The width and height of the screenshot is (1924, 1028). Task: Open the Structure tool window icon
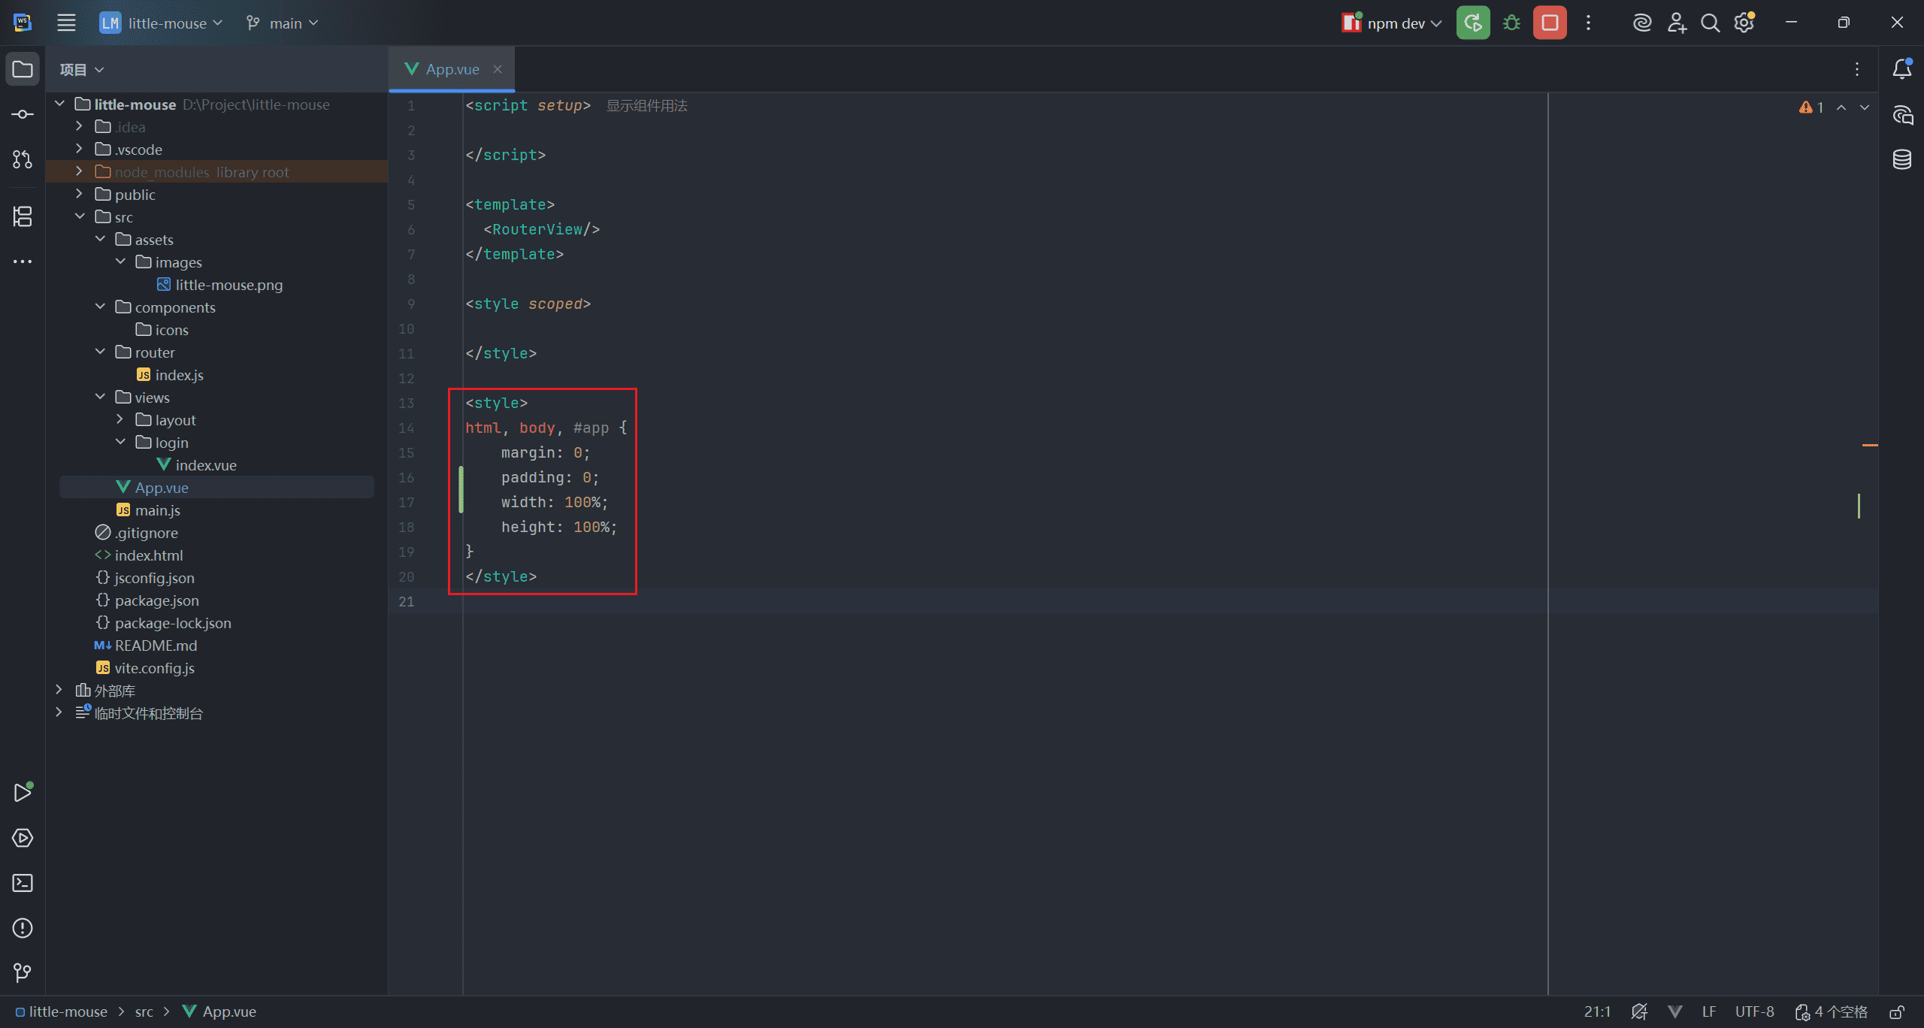coord(23,216)
